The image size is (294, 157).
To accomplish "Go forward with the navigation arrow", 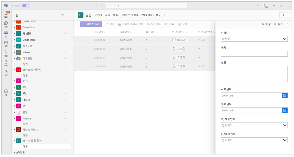I will [x=102, y=6].
